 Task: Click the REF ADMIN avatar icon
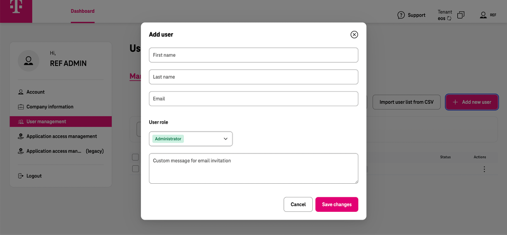(29, 61)
